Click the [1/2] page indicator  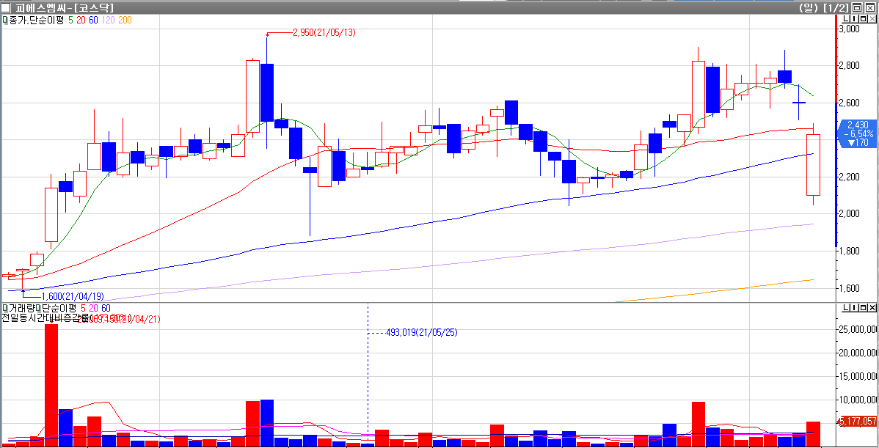(x=834, y=8)
